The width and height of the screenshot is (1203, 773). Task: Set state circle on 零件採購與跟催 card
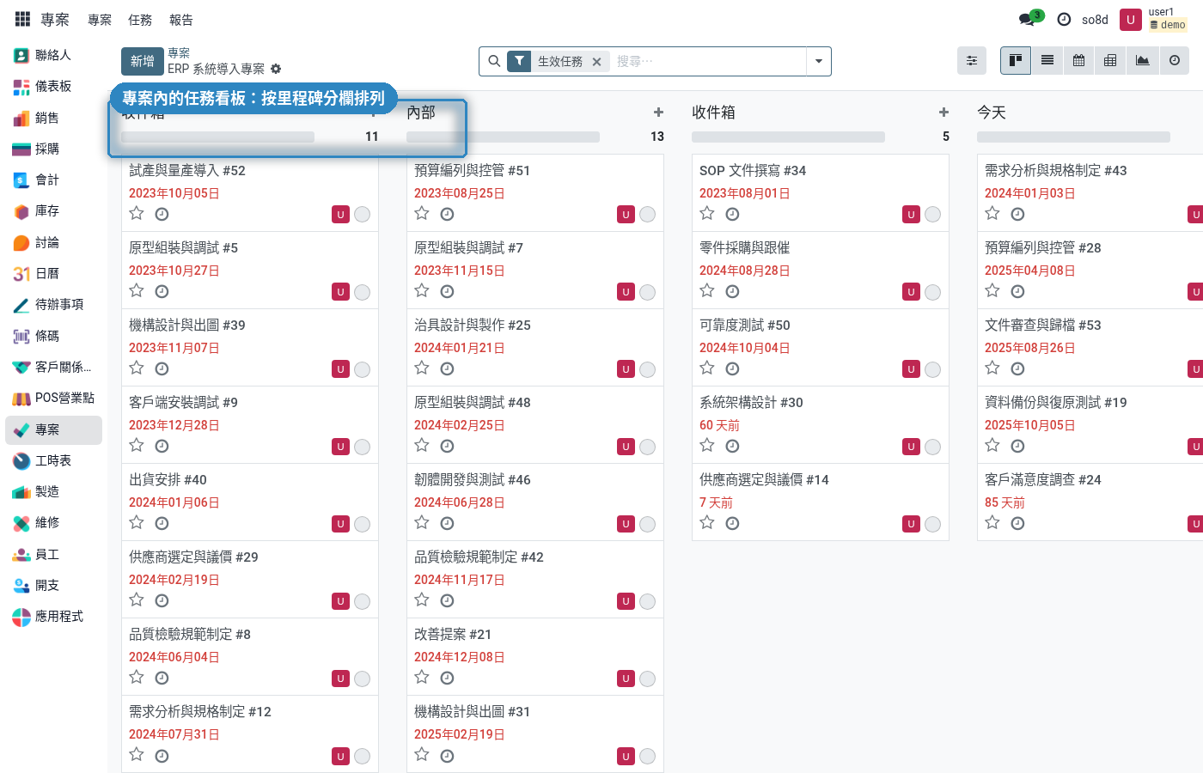point(933,292)
